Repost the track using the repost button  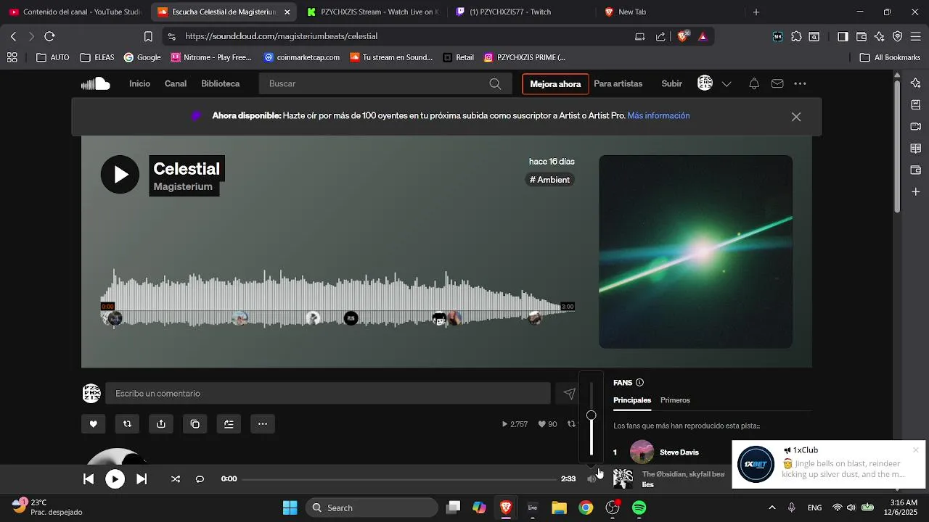[x=127, y=424]
